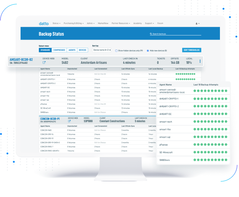Open CONCON-BCDR-P1 device web link icon
239x197 pixels.
(x=69, y=121)
